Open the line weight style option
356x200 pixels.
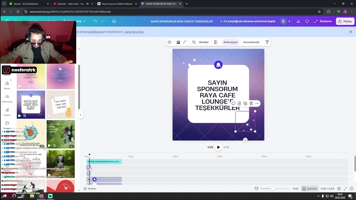point(178,42)
